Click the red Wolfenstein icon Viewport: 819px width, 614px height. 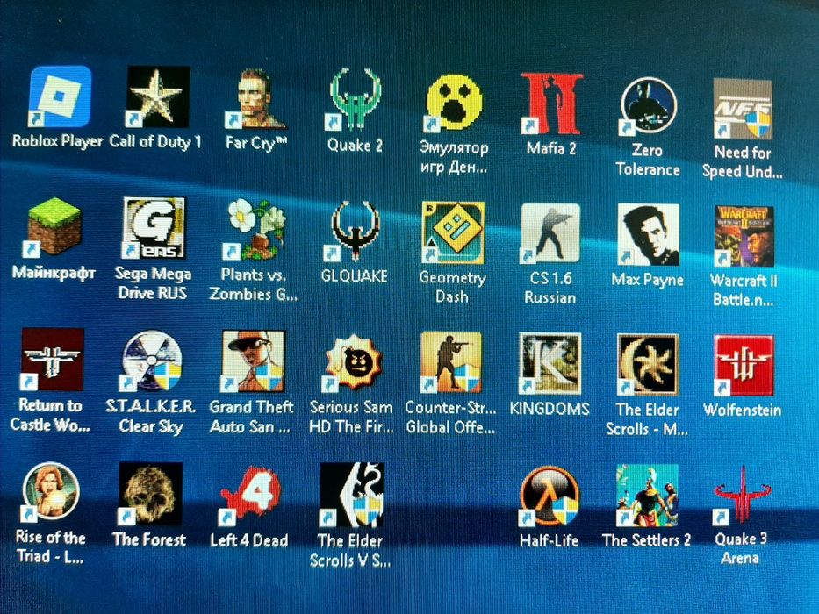click(x=744, y=366)
